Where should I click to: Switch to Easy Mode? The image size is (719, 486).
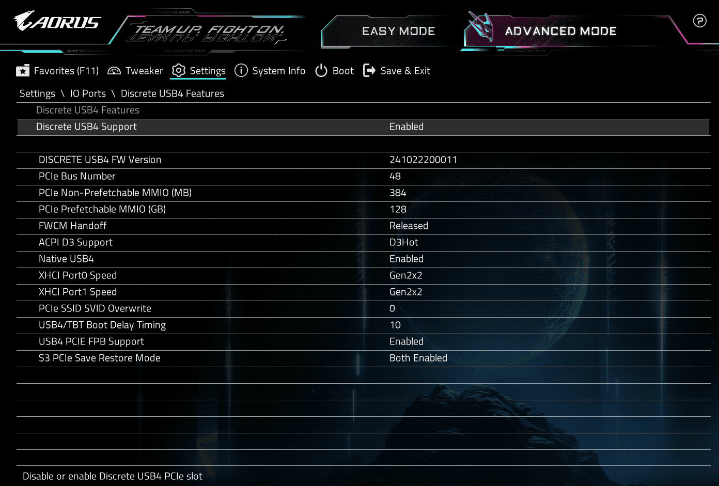398,31
